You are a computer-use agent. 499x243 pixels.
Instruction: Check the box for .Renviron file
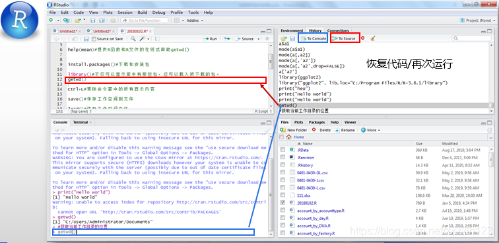(x=283, y=157)
